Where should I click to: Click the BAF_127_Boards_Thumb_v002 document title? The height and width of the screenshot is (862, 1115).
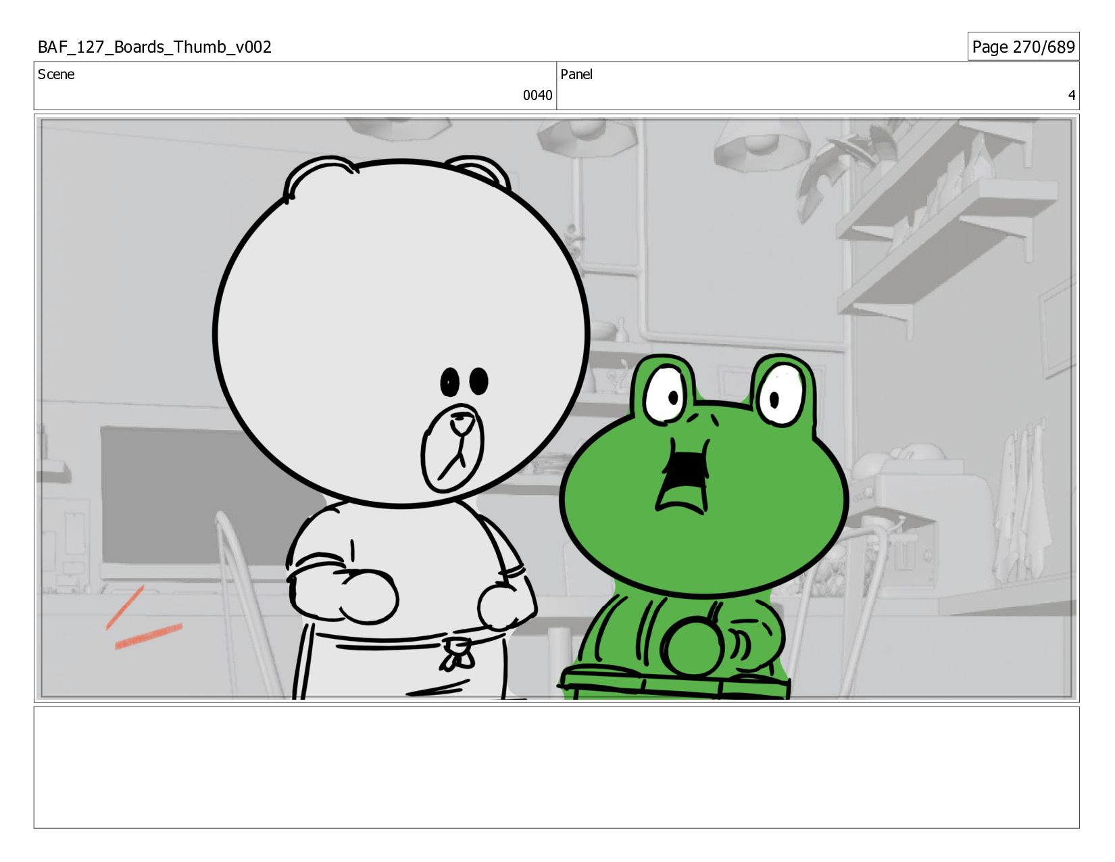[x=155, y=47]
